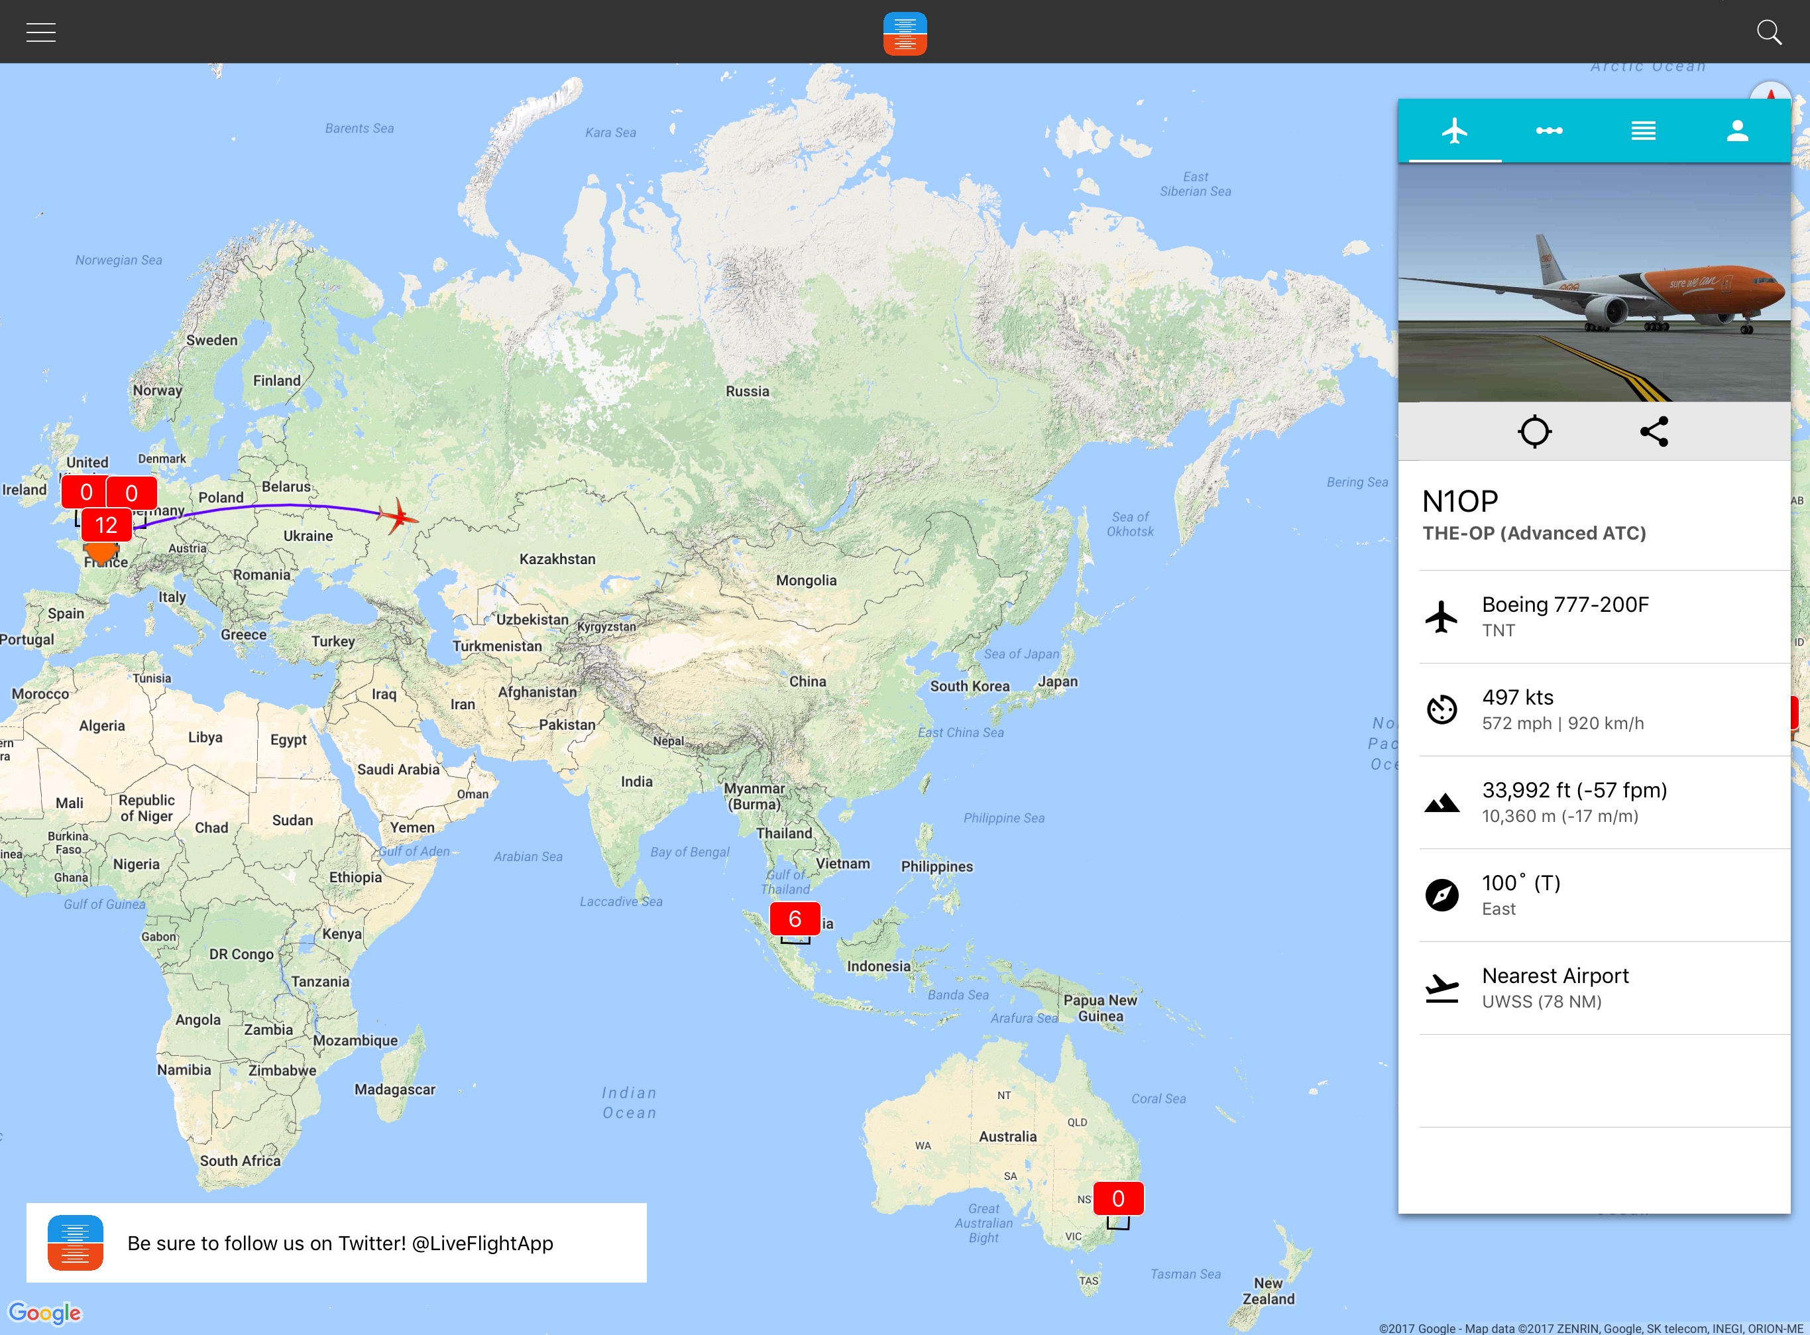Open the pilot profile tab

pyautogui.click(x=1737, y=131)
